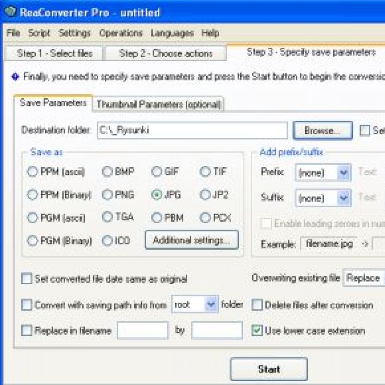This screenshot has width=385, height=385.
Task: Toggle Enable leading zeroes checkbox
Action: click(266, 223)
